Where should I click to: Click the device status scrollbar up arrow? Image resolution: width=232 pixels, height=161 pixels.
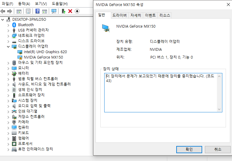pyautogui.click(x=219, y=76)
